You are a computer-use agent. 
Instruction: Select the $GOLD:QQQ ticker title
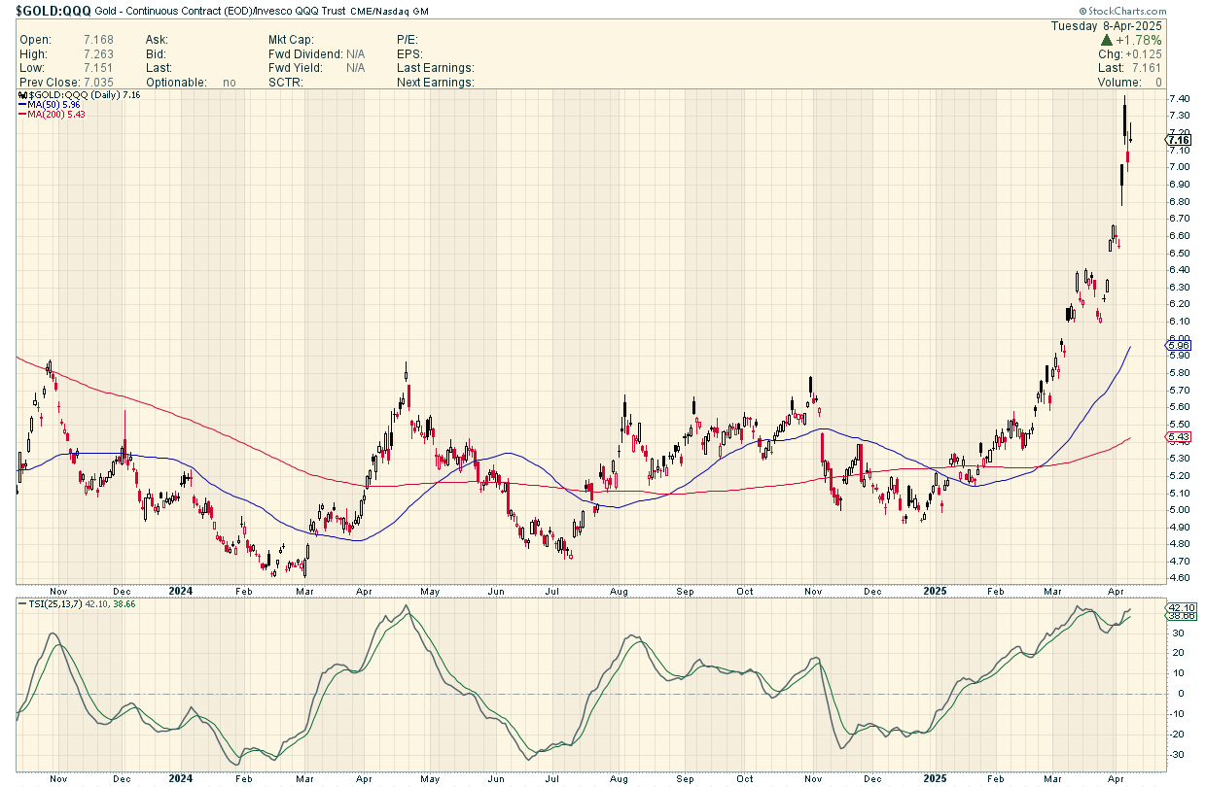tap(53, 10)
